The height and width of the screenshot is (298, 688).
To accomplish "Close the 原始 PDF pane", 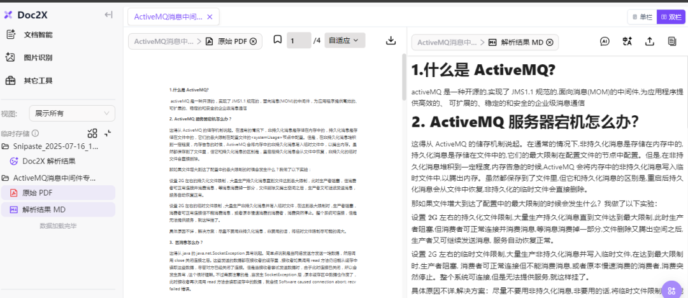I will (x=253, y=41).
